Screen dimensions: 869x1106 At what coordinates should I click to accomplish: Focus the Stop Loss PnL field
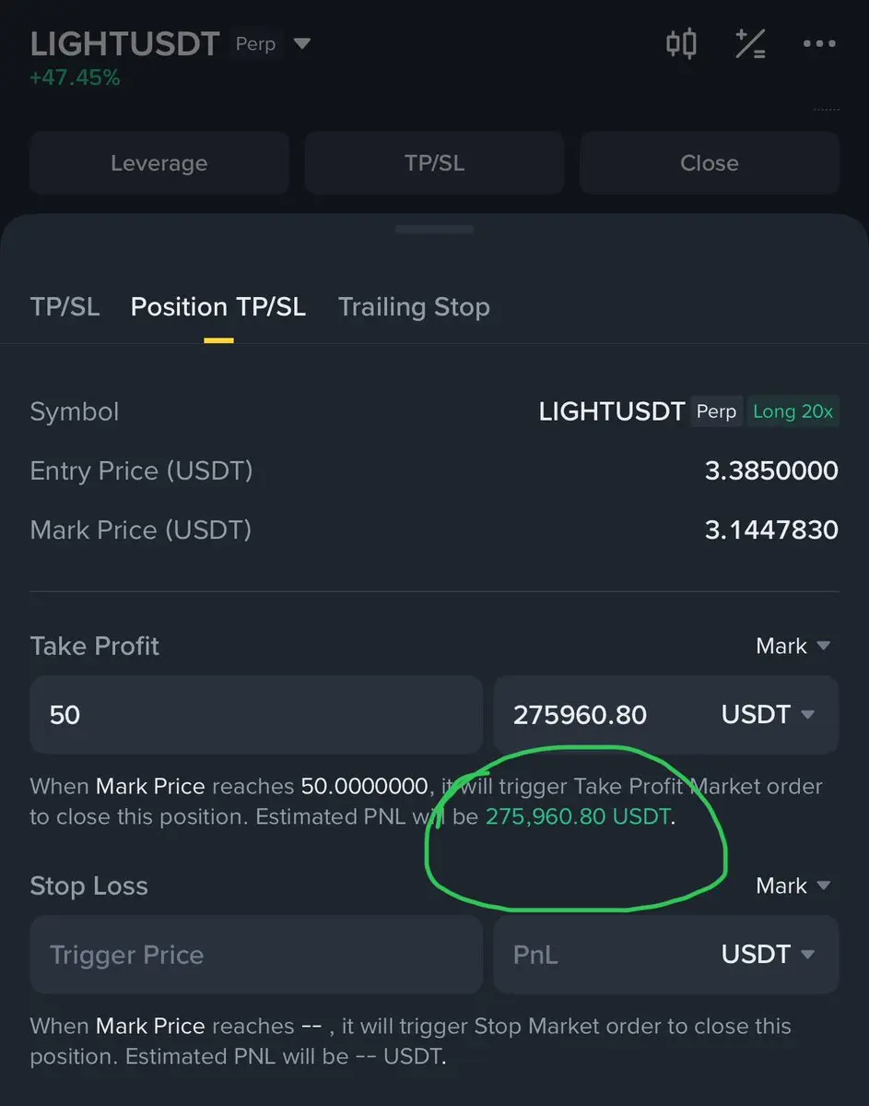tap(606, 955)
